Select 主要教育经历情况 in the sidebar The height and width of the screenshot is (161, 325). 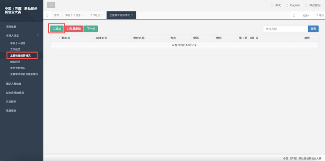(20, 56)
